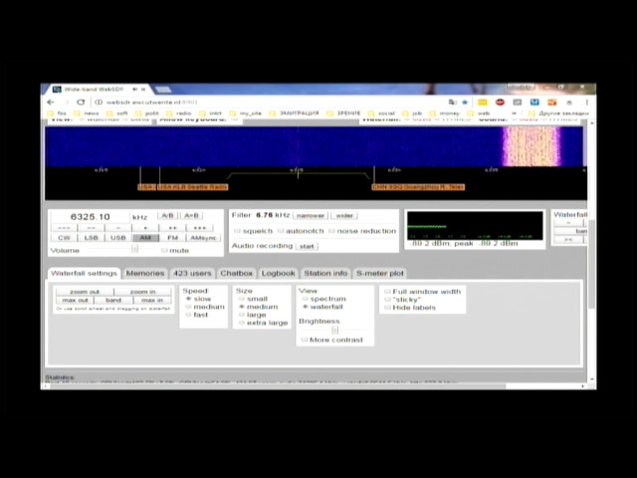The height and width of the screenshot is (478, 637).
Task: Open the S-meter plot tab
Action: tap(380, 274)
